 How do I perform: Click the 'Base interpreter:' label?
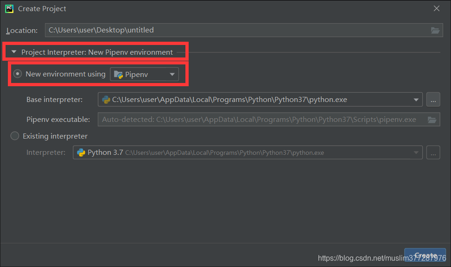[54, 100]
